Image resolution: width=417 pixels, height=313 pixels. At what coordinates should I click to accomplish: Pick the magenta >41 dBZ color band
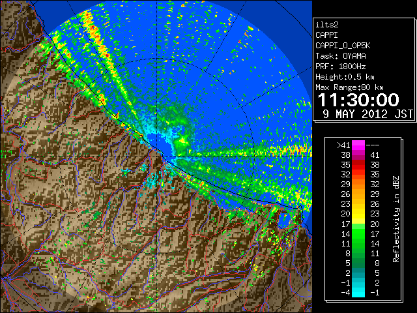[358, 145]
